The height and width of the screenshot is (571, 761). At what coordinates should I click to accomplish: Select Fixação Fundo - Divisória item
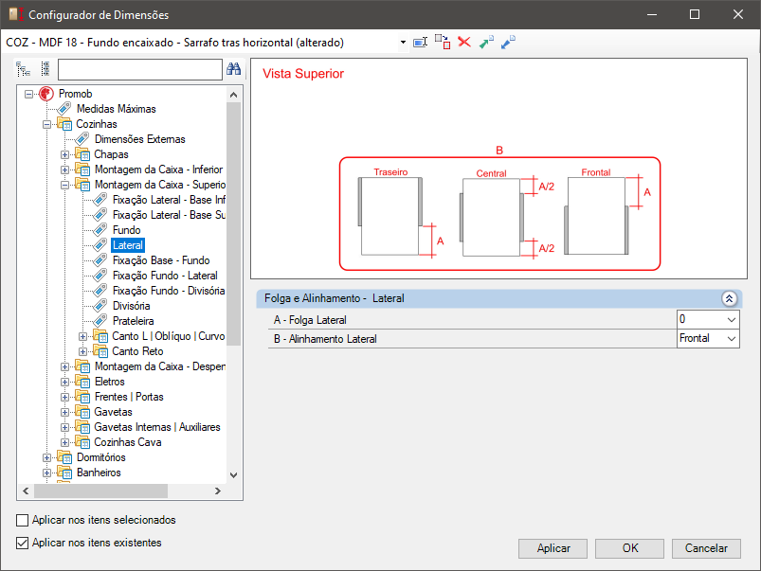point(169,291)
